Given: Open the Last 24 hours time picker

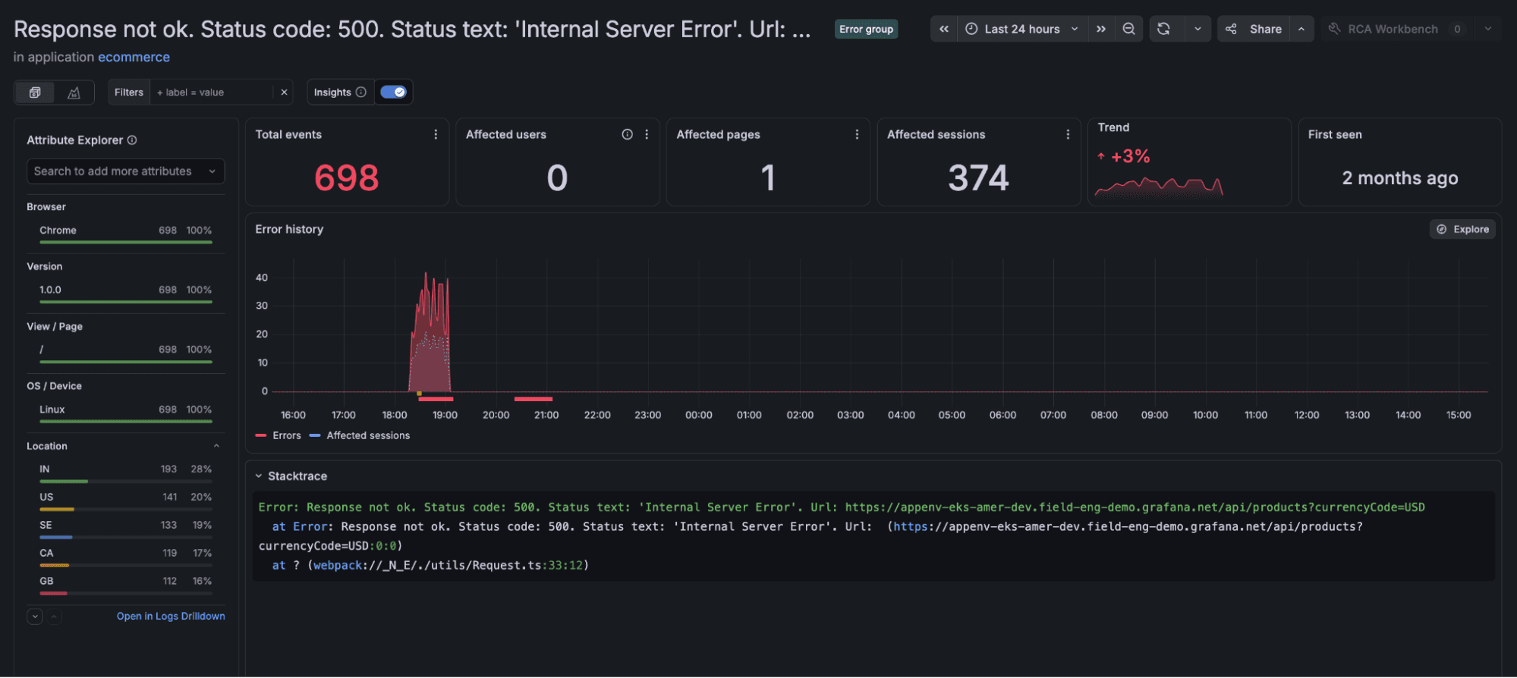Looking at the screenshot, I should click(1022, 29).
